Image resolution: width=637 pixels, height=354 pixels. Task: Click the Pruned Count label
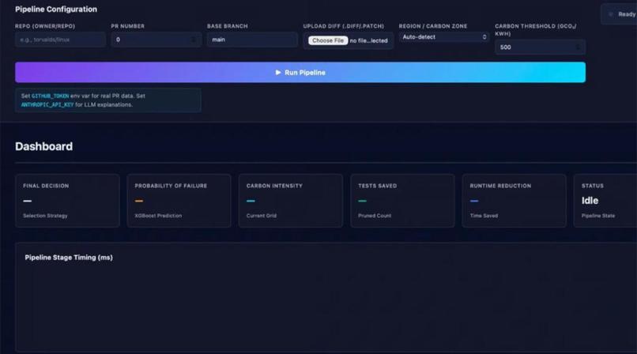coord(375,216)
